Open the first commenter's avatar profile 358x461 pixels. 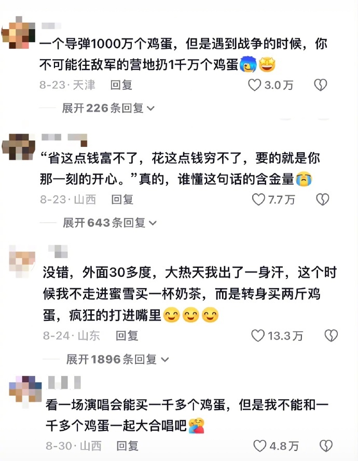click(x=19, y=33)
